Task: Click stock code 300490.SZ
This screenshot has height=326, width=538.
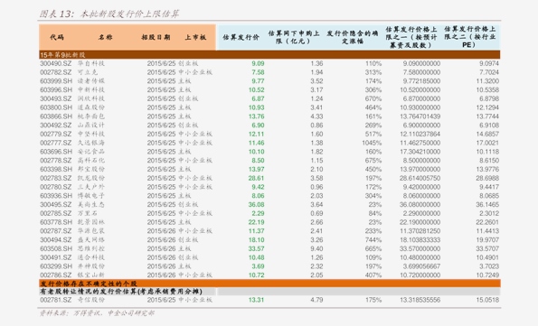Action: click(x=55, y=63)
